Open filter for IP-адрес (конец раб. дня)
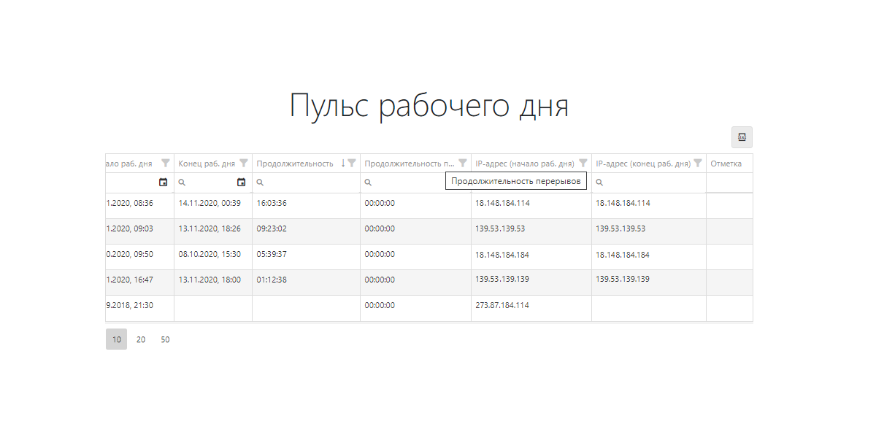Image resolution: width=876 pixels, height=438 pixels. click(x=698, y=164)
